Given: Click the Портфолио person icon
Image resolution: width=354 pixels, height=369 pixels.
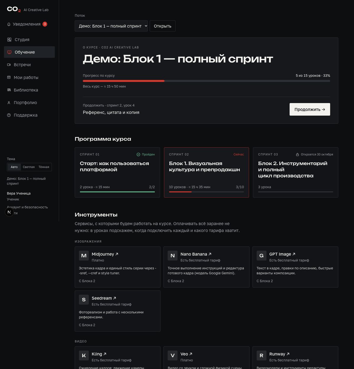Looking at the screenshot, I should point(9,102).
